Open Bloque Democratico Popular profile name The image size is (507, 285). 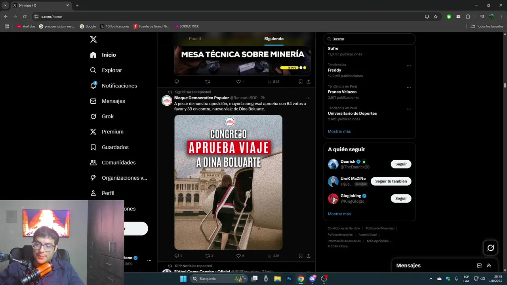pyautogui.click(x=201, y=98)
